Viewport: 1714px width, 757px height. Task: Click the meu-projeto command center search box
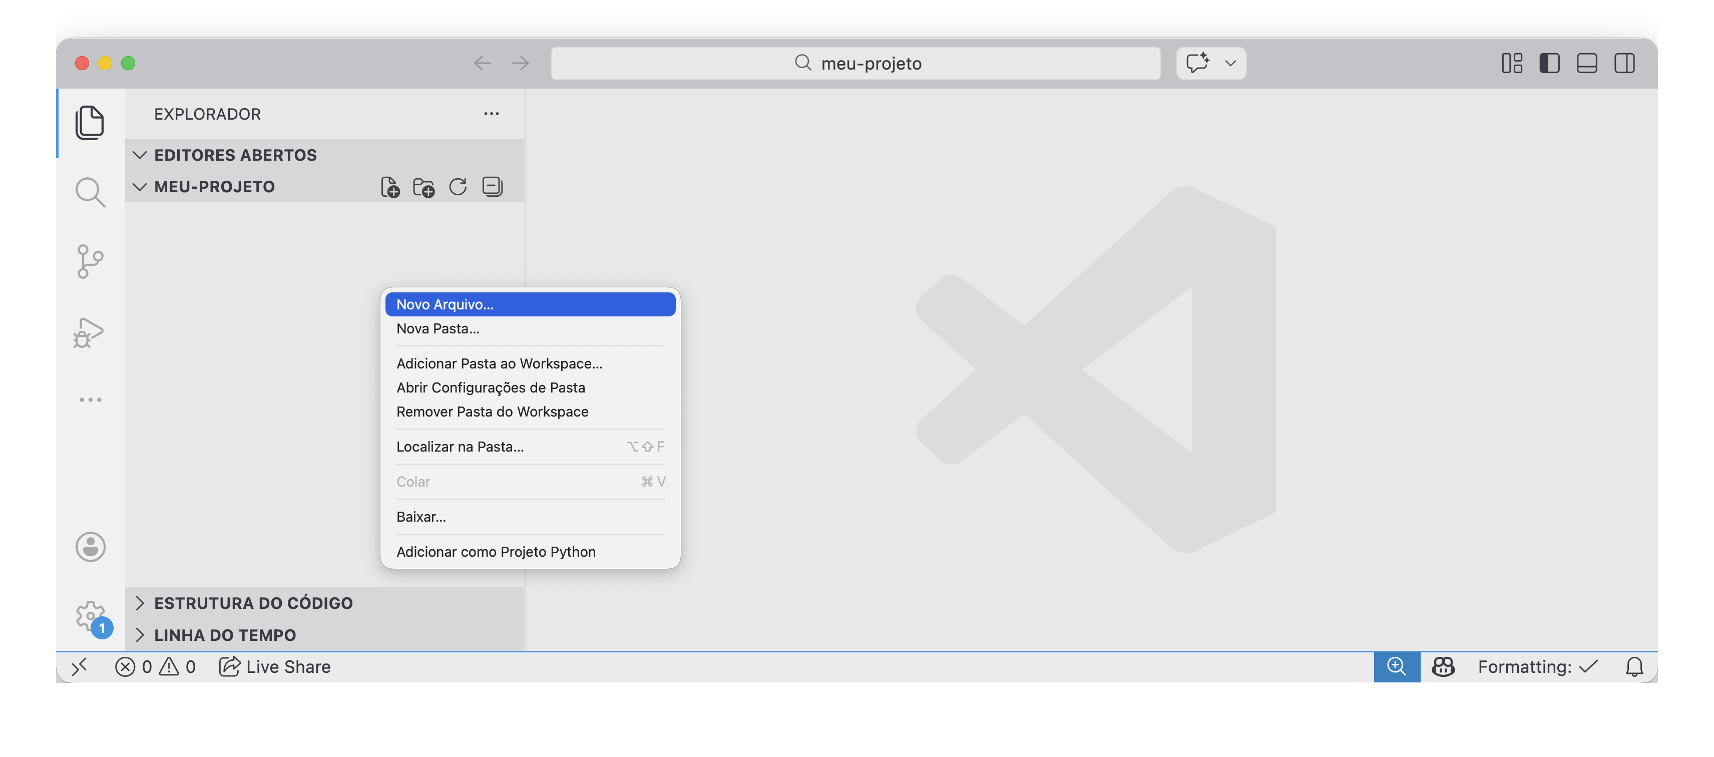click(856, 63)
